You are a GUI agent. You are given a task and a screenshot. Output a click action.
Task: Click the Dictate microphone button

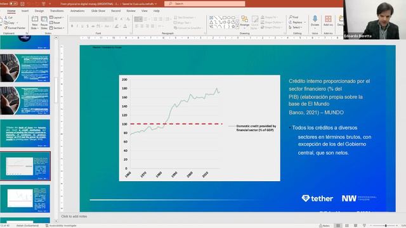point(315,21)
